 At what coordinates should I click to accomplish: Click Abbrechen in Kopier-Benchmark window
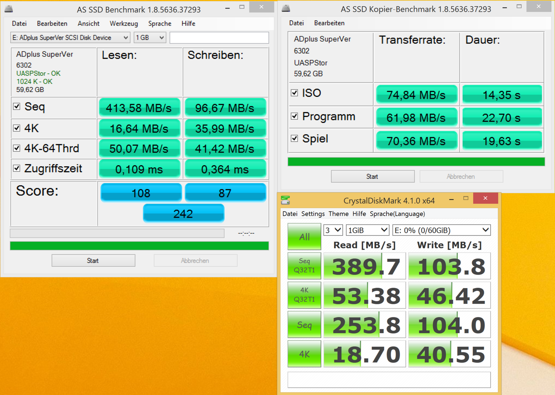tap(461, 176)
